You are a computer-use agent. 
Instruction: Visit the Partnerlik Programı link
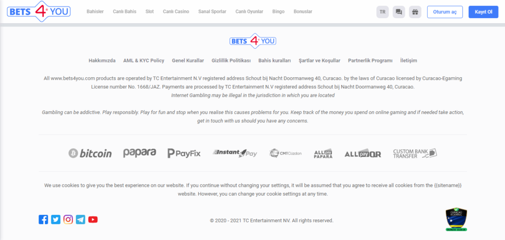pyautogui.click(x=370, y=60)
